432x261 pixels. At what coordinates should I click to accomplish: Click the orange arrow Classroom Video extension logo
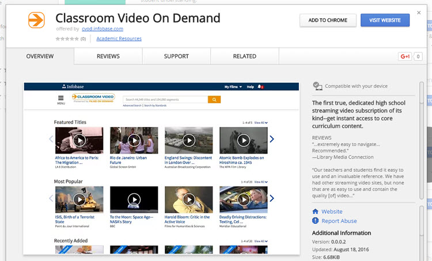tap(36, 20)
